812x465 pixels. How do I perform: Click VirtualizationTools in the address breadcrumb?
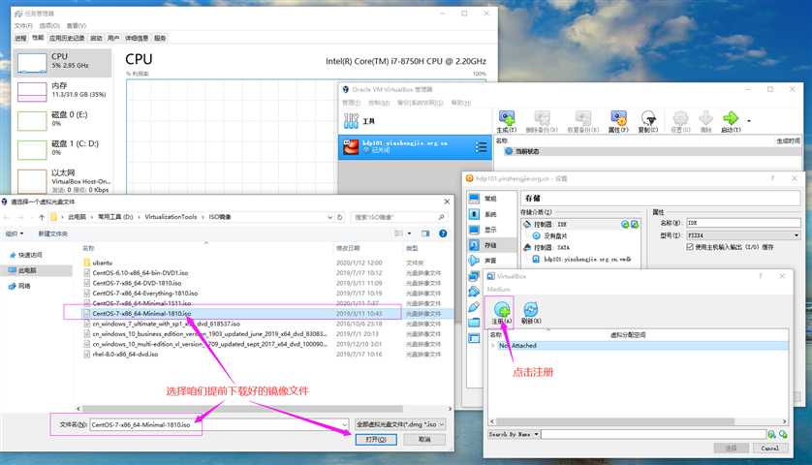point(171,217)
